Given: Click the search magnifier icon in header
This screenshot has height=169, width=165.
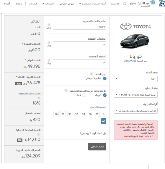Looking at the screenshot, I should (125, 4).
